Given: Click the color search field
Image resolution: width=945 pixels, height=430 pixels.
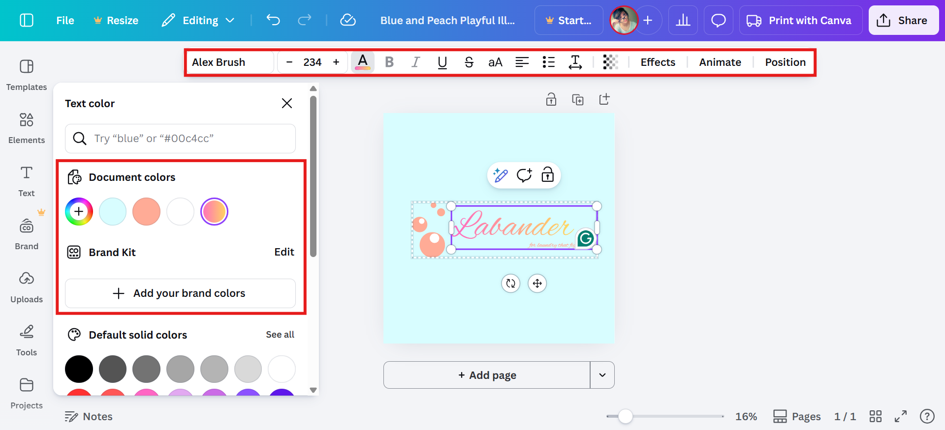Looking at the screenshot, I should tap(180, 139).
